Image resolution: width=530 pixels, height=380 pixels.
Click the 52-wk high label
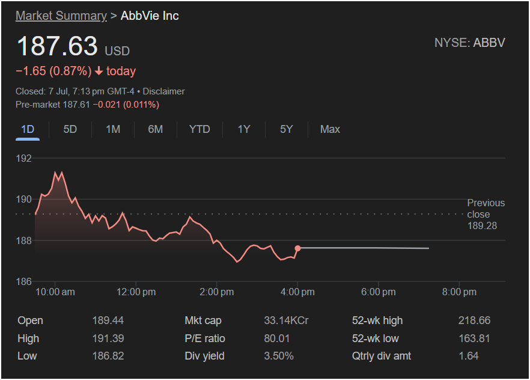pos(377,320)
